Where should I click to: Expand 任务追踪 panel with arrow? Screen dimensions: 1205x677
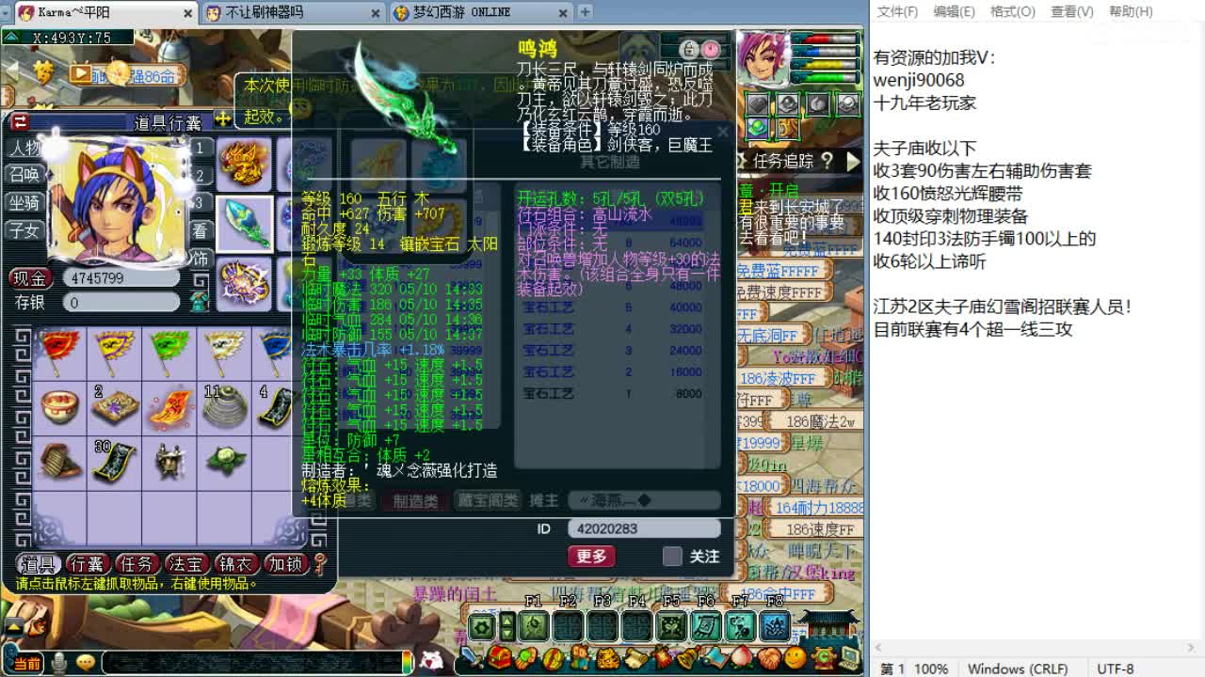coord(853,161)
